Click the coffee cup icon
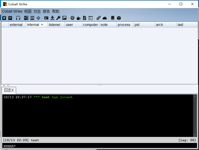Screen dimensions: 199x150 click(78, 18)
